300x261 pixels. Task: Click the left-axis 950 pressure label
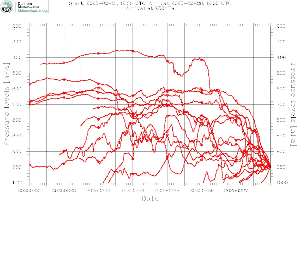point(17,167)
